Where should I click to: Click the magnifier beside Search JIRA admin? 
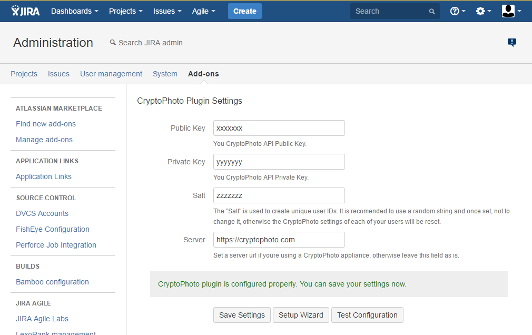click(x=113, y=43)
